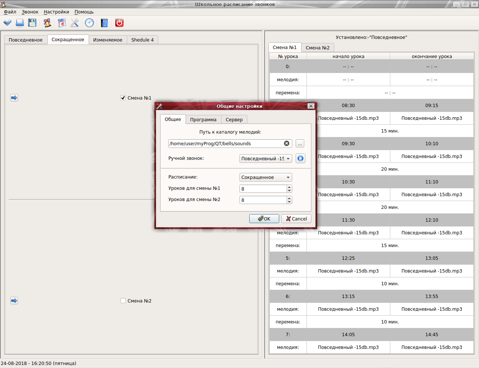Enable the Смена №2 checkbox
Viewport: 479px width, 368px height.
pyautogui.click(x=123, y=301)
